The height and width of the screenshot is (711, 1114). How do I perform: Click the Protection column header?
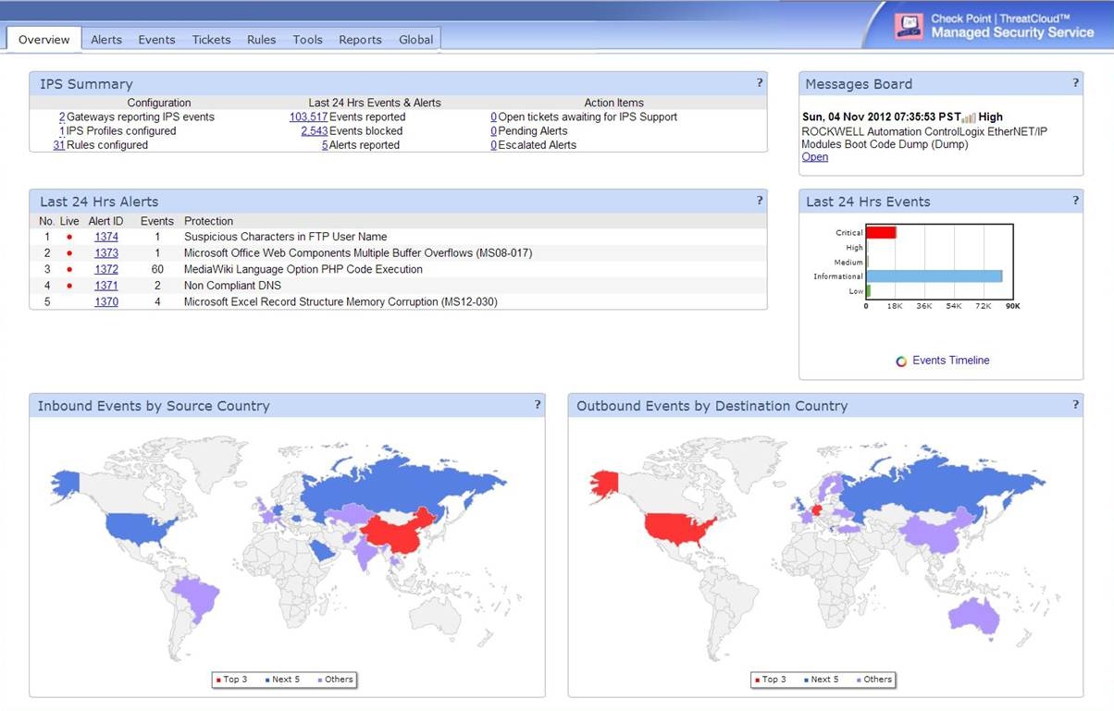(x=208, y=221)
